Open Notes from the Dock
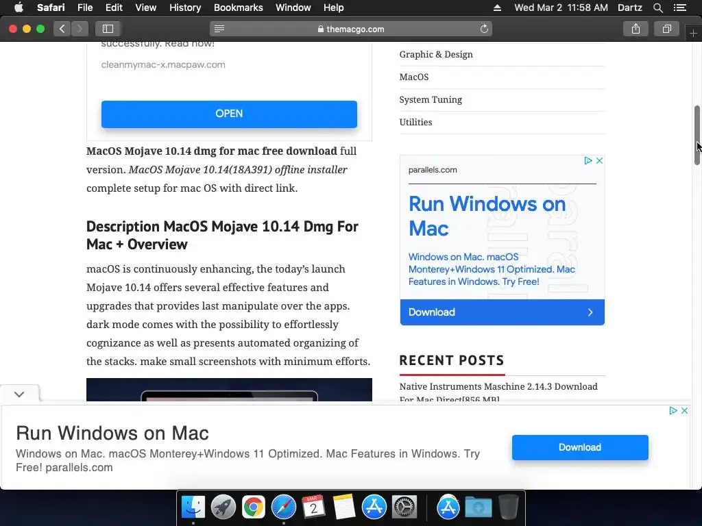Screen dimensions: 702x526 click(344, 508)
